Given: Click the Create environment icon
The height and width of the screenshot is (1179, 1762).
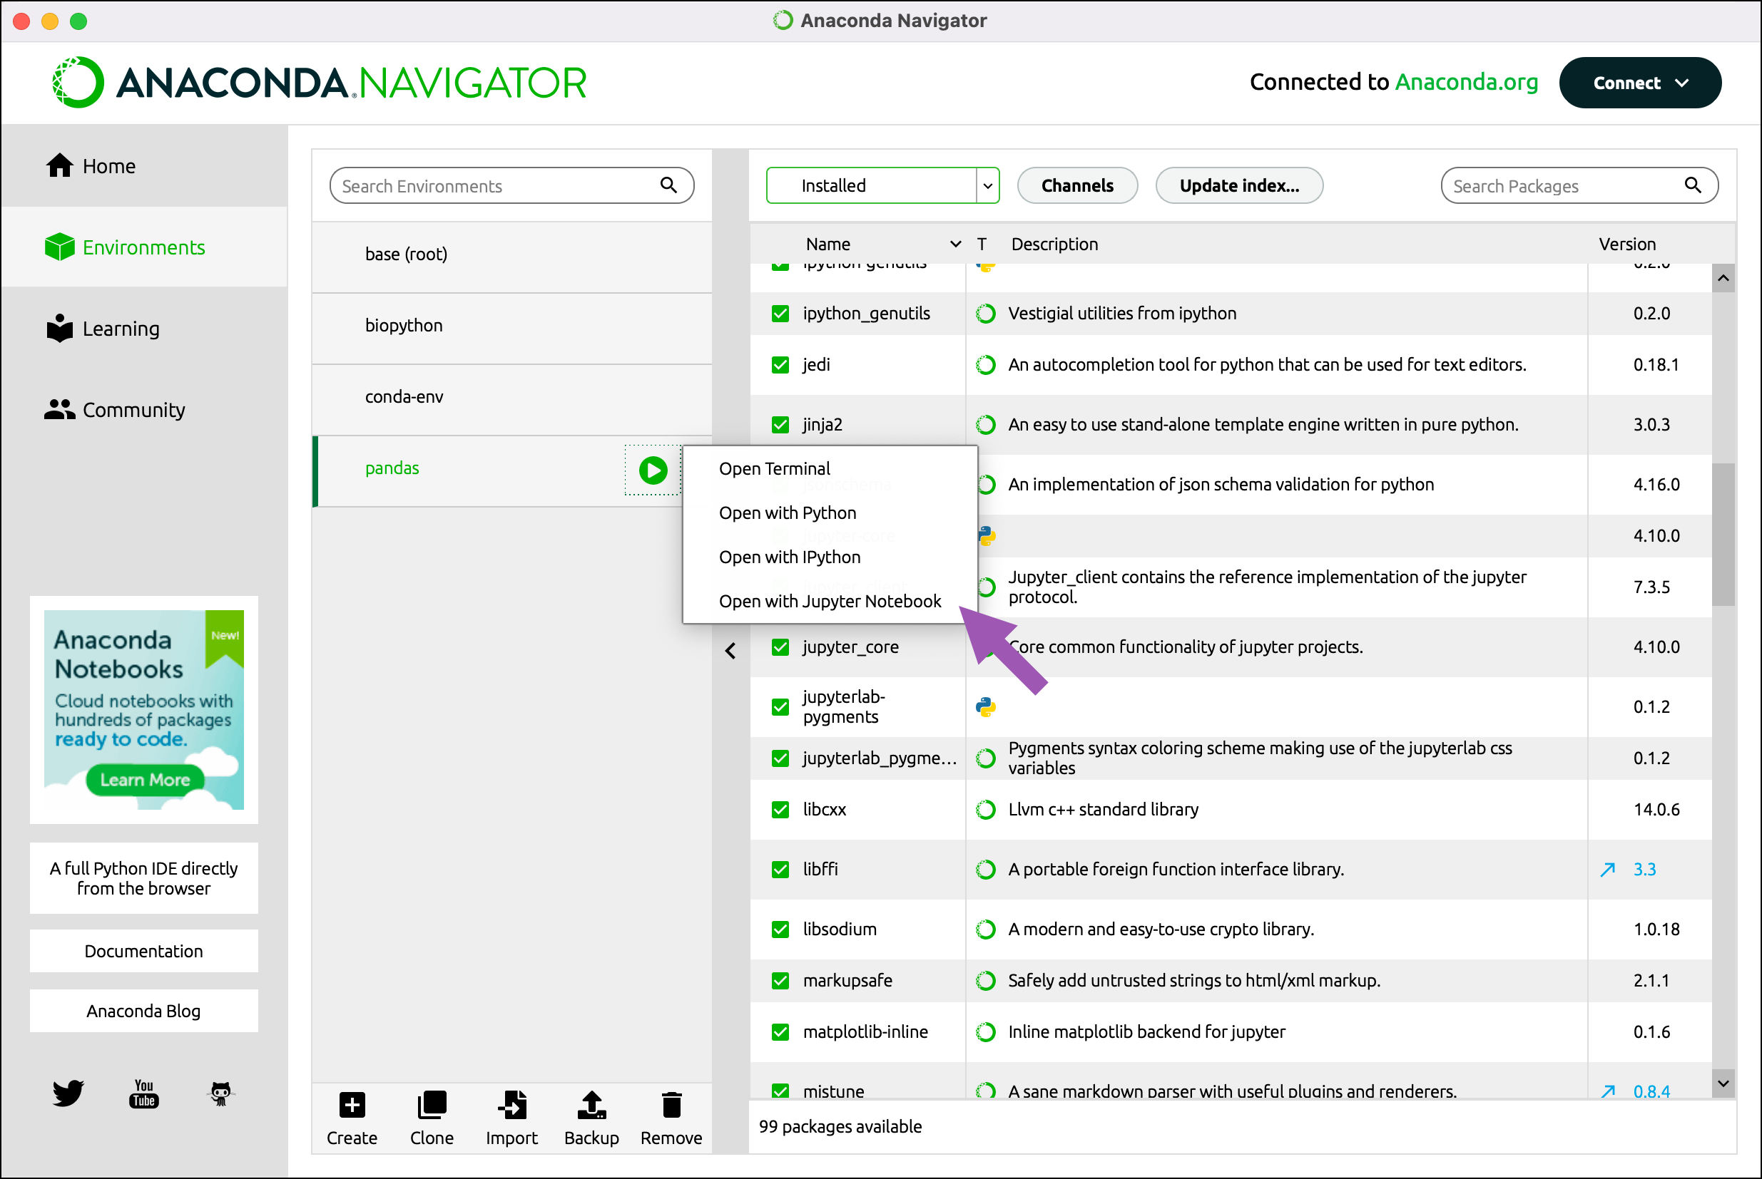Looking at the screenshot, I should (x=352, y=1106).
